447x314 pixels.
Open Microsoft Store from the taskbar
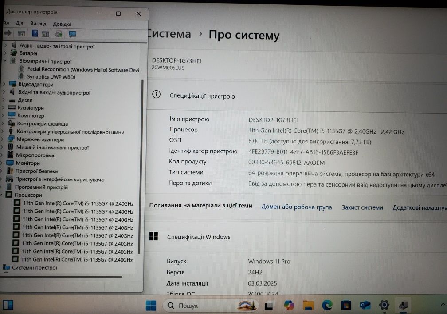click(x=346, y=306)
